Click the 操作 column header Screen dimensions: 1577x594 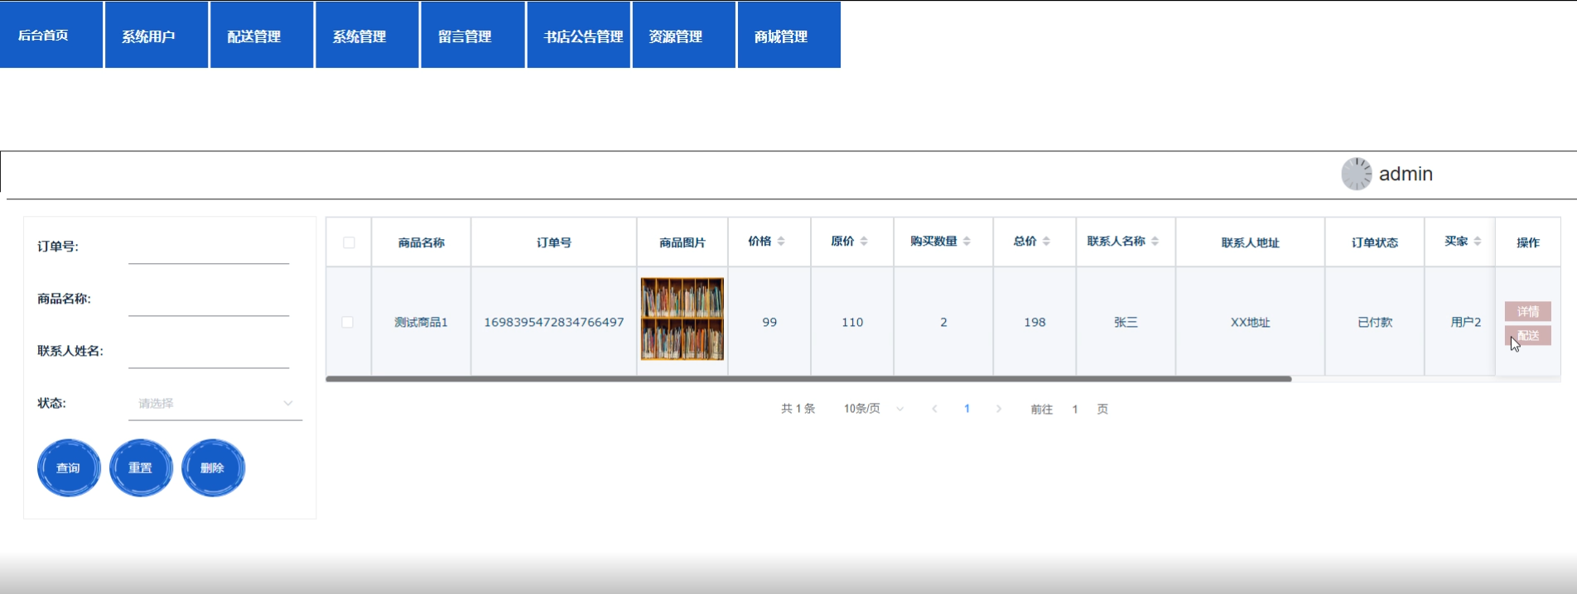click(x=1528, y=242)
